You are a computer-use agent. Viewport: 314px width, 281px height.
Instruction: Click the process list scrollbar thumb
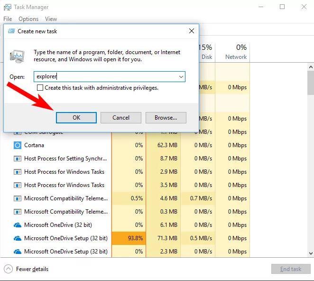(311, 83)
